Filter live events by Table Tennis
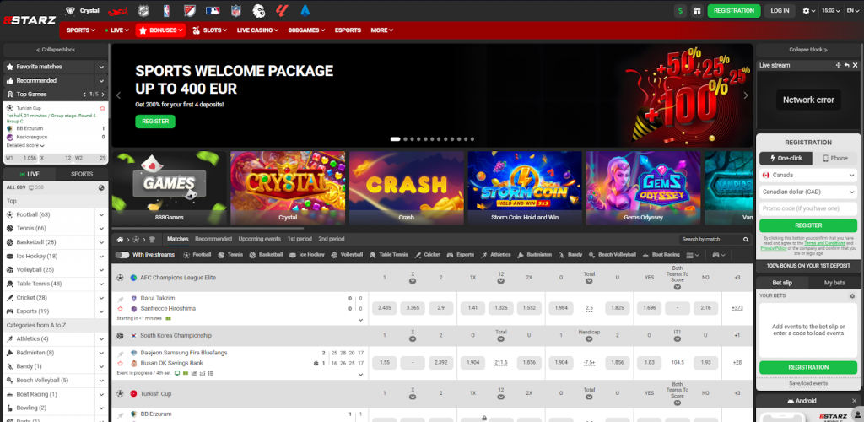864x422 pixels. [389, 255]
